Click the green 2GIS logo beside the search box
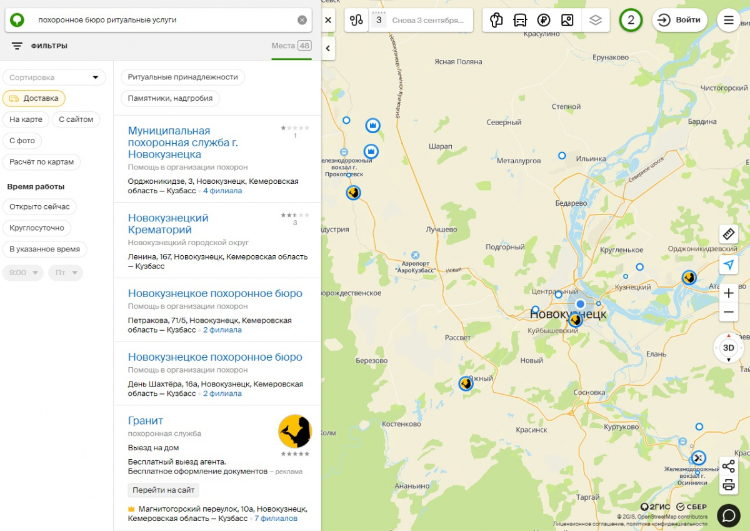The width and height of the screenshot is (750, 531). pyautogui.click(x=17, y=20)
